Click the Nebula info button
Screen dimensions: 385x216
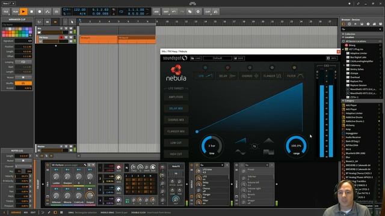(331, 58)
